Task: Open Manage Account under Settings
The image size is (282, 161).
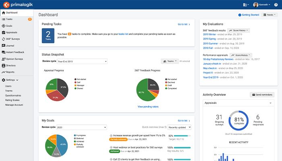Action: coord(14,105)
